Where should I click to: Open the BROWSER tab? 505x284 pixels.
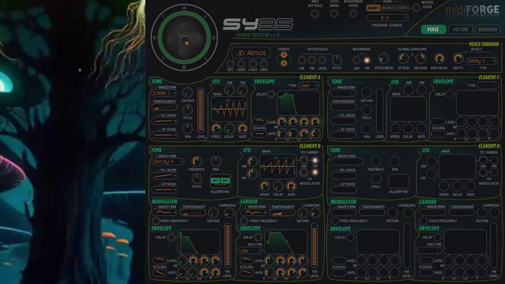point(488,30)
